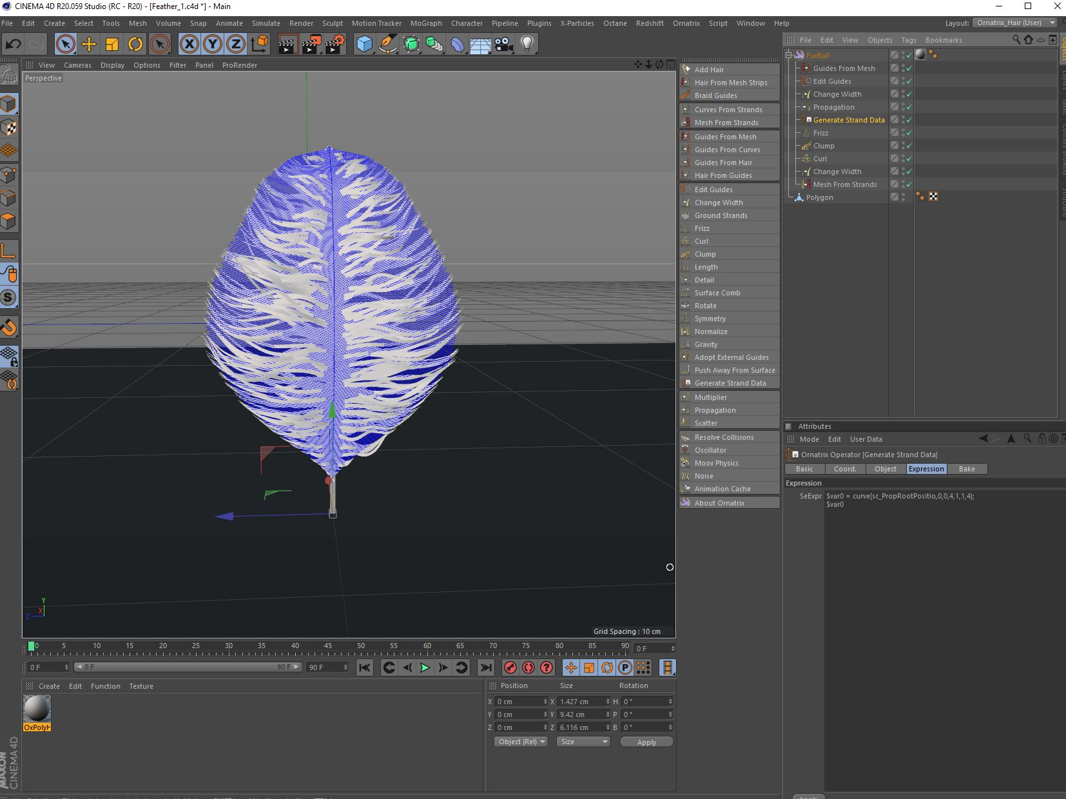The width and height of the screenshot is (1066, 799).
Task: Toggle the enable checkmark for Frizz
Action: pos(909,133)
